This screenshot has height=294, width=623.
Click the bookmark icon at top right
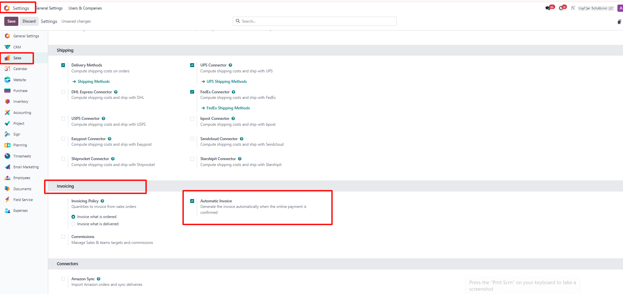[619, 22]
